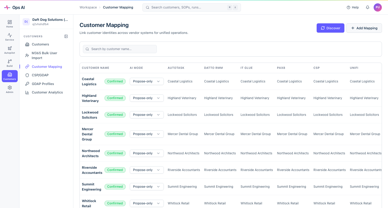Open the Build section in sidebar
The width and height of the screenshot is (388, 208).
pyautogui.click(x=9, y=63)
